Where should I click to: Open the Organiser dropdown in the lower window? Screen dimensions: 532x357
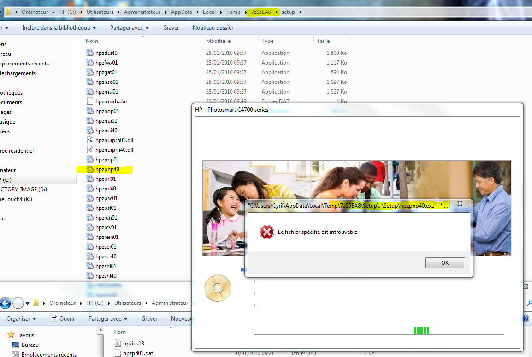(21, 319)
